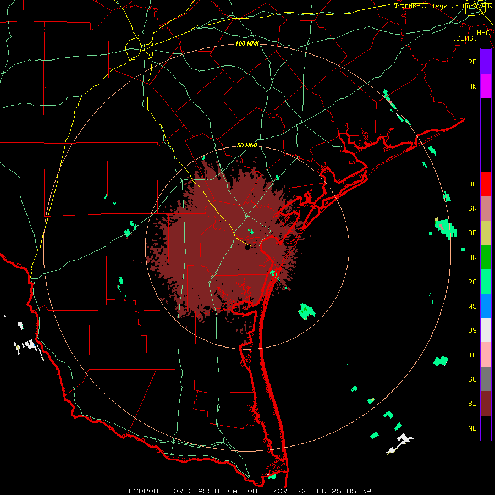Click the IC pink legend swatch

pyautogui.click(x=486, y=355)
